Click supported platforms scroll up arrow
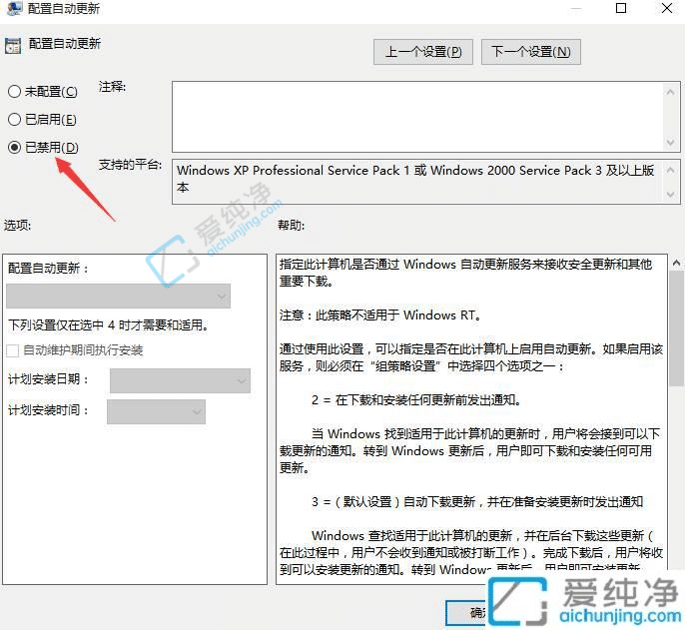This screenshot has height=630, width=685. click(x=671, y=170)
